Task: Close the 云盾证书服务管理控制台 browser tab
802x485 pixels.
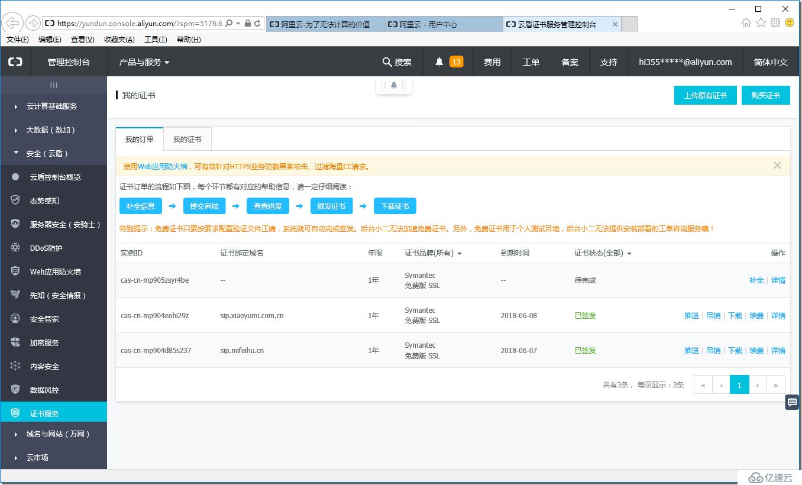Action: pyautogui.click(x=615, y=24)
